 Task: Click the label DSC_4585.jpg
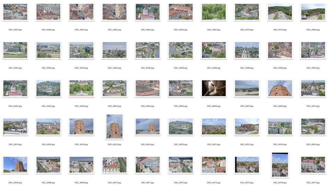point(148,68)
